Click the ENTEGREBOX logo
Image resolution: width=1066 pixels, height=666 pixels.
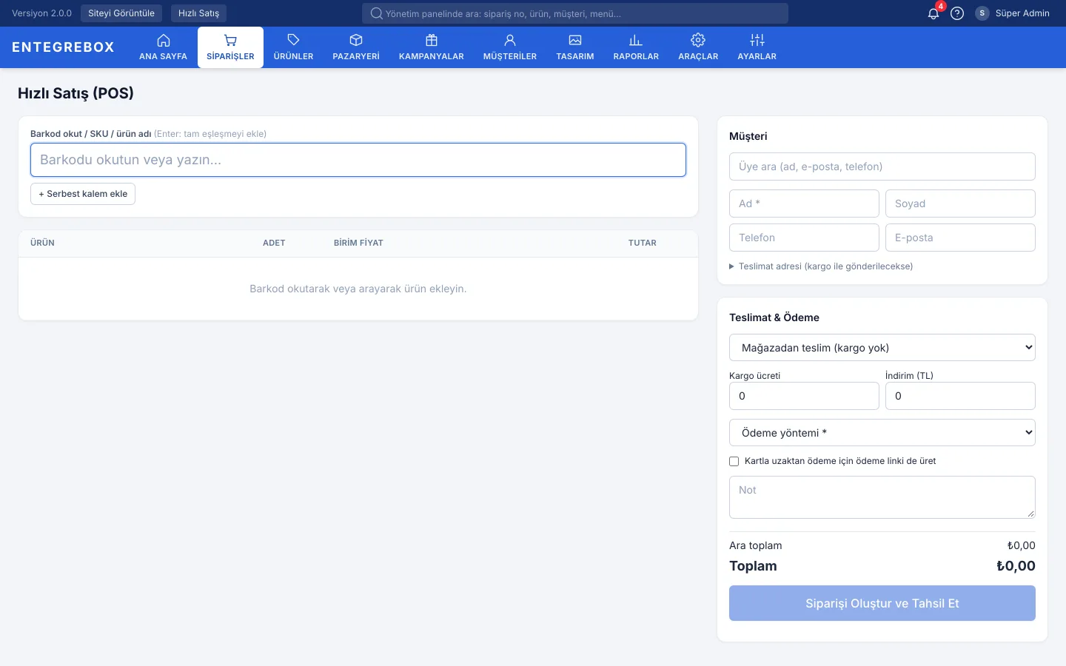tap(63, 47)
